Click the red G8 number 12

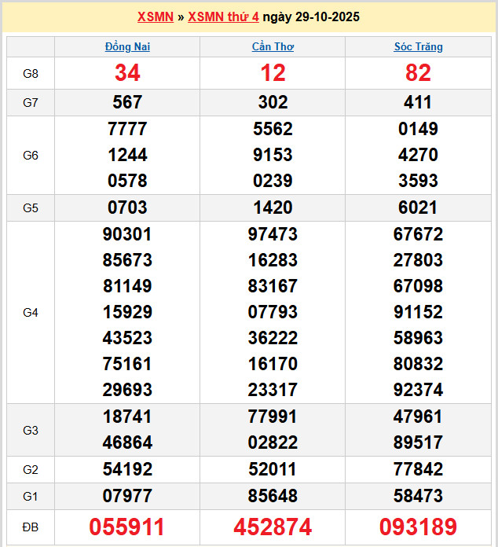pos(273,73)
